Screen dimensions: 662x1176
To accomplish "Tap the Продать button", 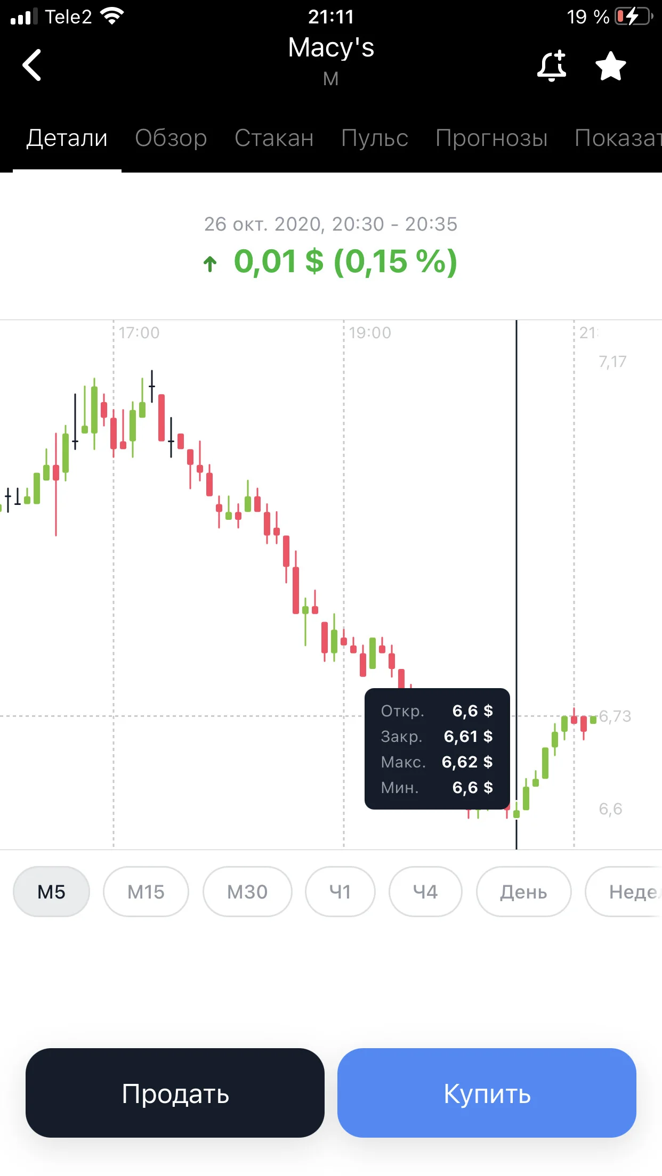I will (175, 1093).
